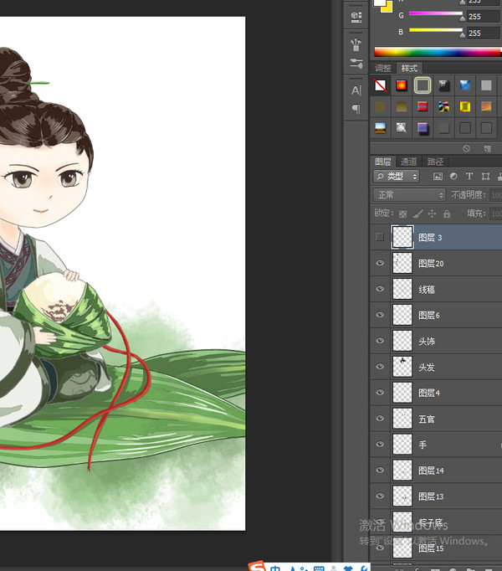Open the 类型 layer filter dropdown
This screenshot has height=571, width=502.
(x=396, y=177)
